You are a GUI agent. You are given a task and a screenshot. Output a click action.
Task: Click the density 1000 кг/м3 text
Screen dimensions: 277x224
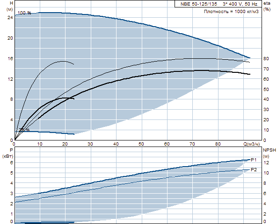[231, 12]
